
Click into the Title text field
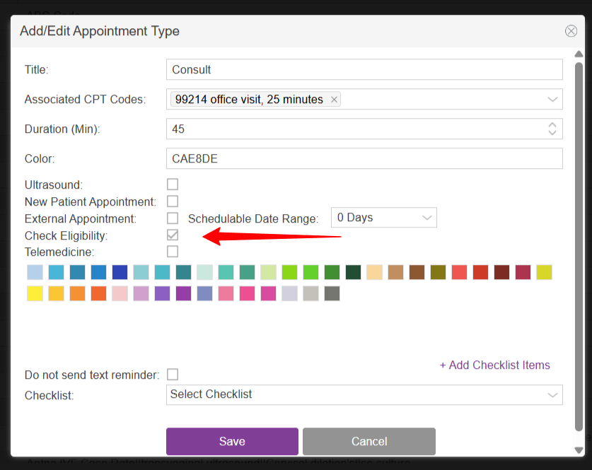click(x=364, y=69)
